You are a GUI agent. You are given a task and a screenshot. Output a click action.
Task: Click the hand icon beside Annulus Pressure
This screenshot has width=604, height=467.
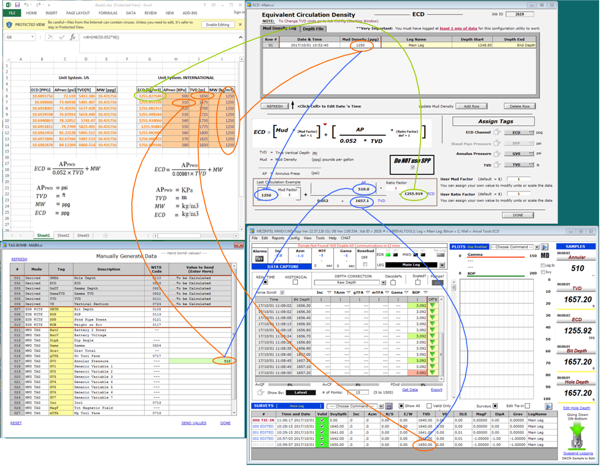497,153
